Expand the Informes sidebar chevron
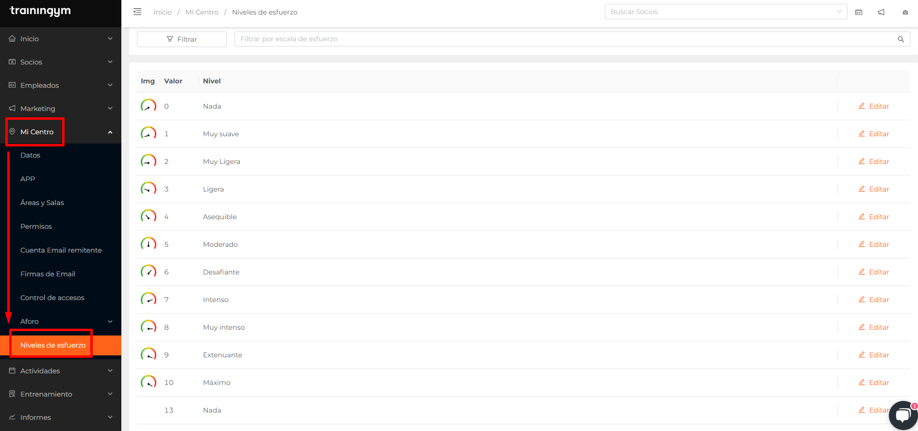The image size is (918, 431). click(110, 417)
